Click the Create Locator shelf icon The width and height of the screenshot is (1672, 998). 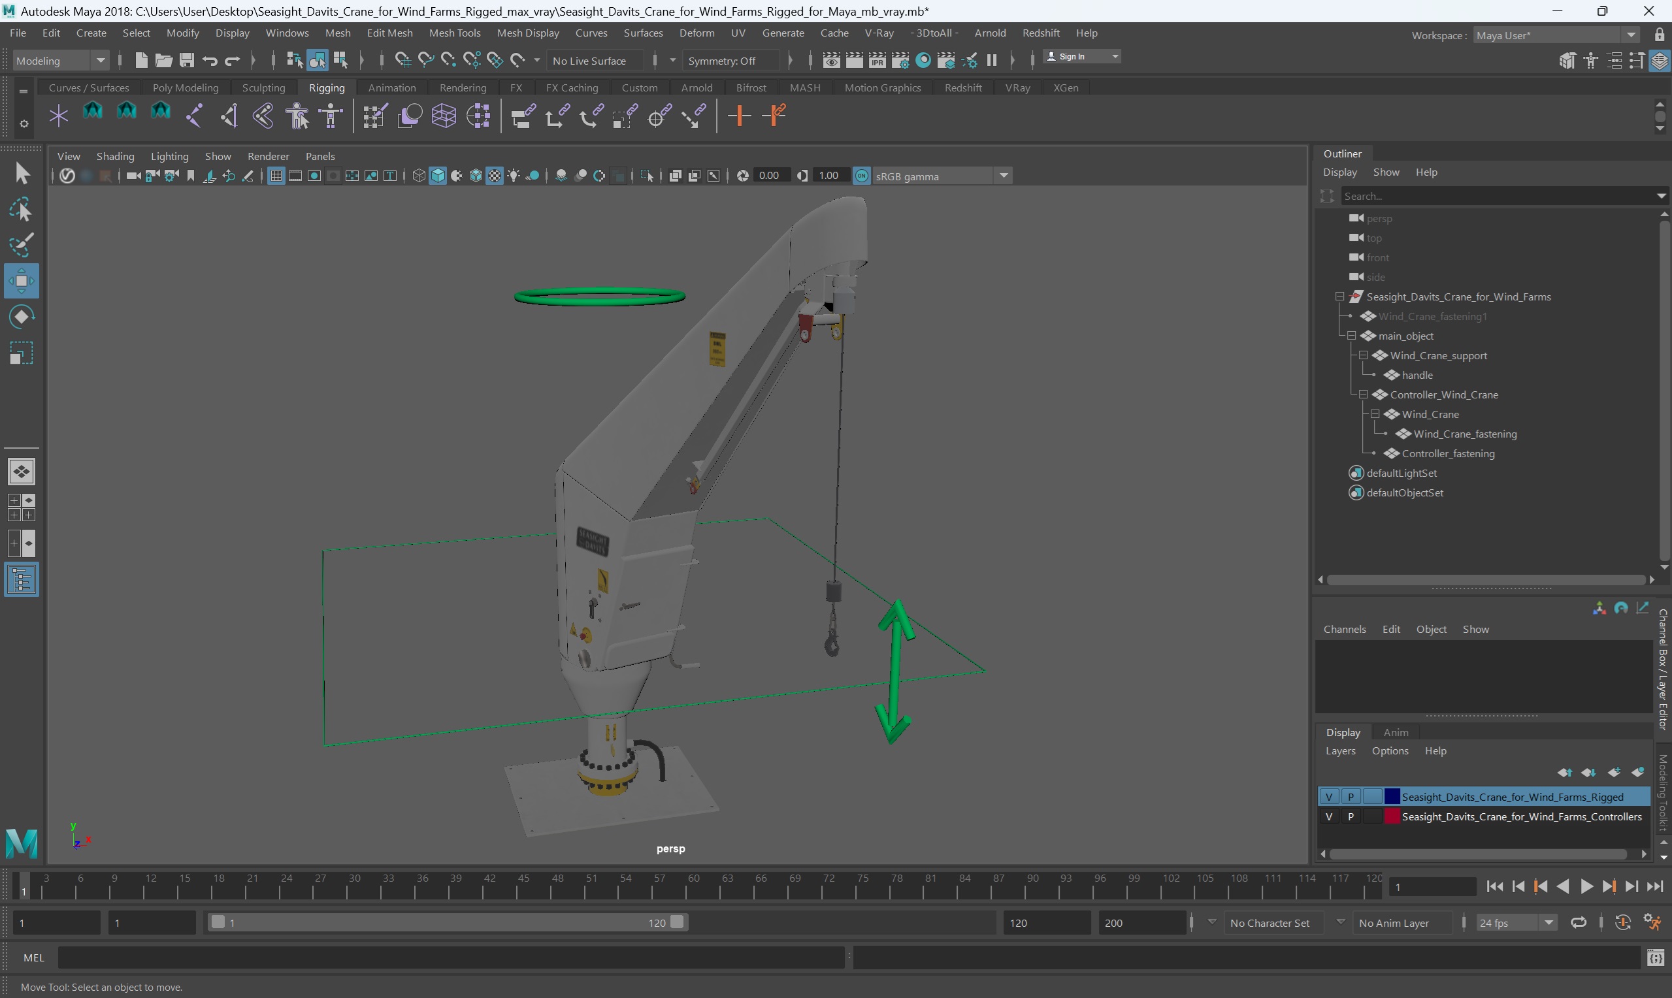[59, 116]
